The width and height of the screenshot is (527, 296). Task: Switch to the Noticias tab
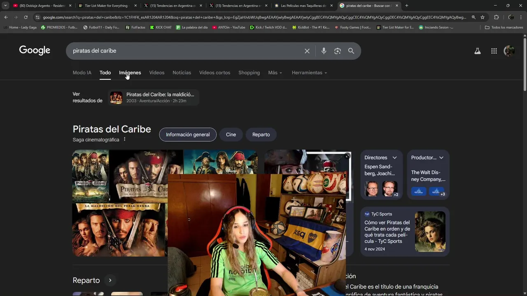(182, 73)
